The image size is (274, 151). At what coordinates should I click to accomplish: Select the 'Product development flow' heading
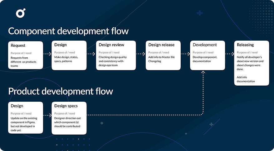(61, 91)
